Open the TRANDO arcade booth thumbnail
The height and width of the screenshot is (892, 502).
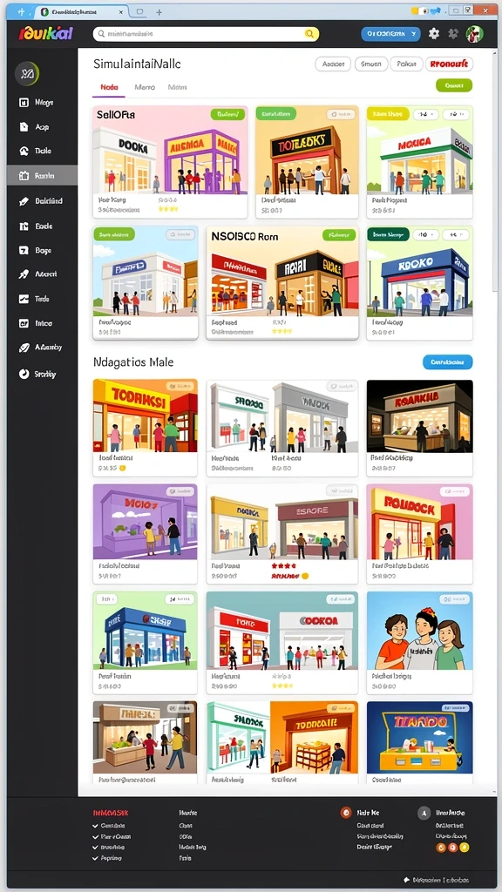pyautogui.click(x=419, y=737)
